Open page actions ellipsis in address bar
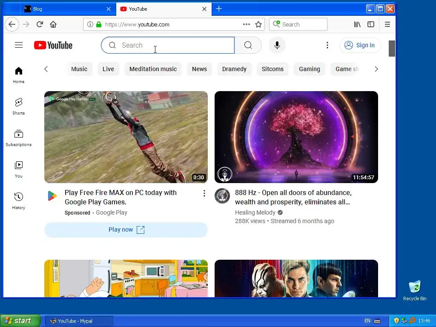436x327 pixels. tap(247, 24)
